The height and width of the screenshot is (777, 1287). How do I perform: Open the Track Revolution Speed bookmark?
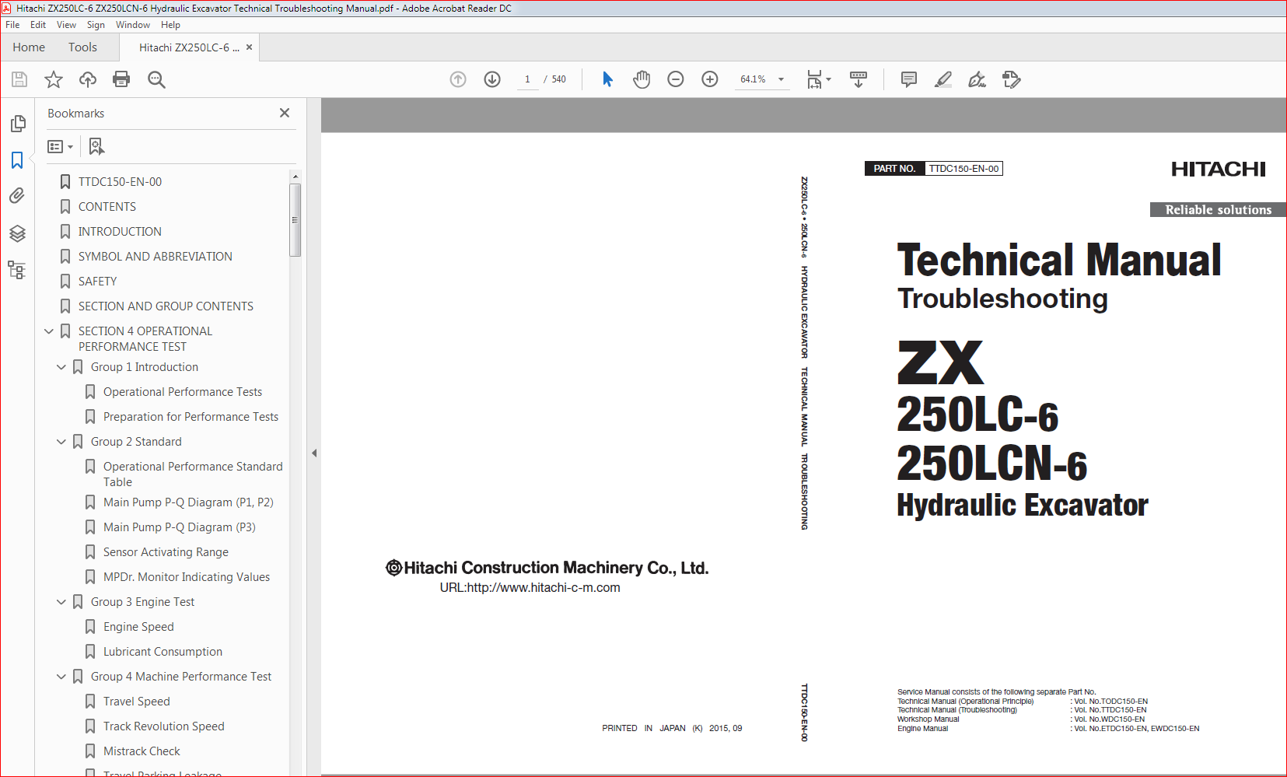[163, 726]
